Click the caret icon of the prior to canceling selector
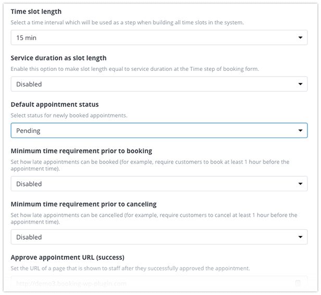 pyautogui.click(x=300, y=237)
